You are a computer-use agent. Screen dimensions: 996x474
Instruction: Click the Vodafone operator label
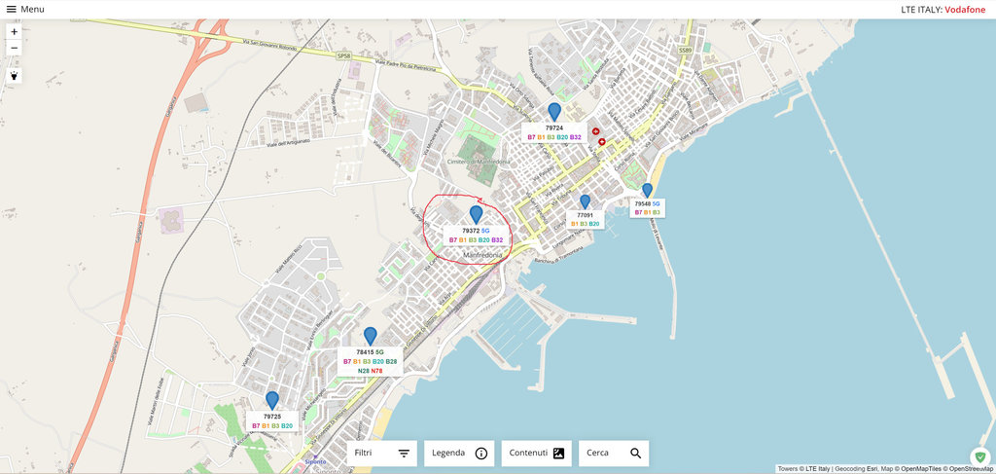(967, 10)
